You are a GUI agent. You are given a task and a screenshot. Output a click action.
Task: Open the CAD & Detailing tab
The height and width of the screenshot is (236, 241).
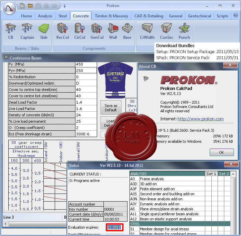point(149,16)
